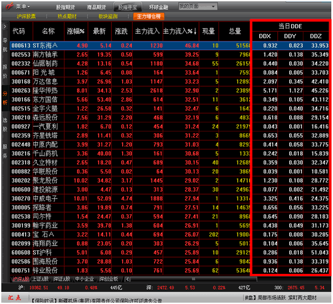The width and height of the screenshot is (333, 304).
Task: Sort by 涨幅% column header
Action: (x=76, y=31)
